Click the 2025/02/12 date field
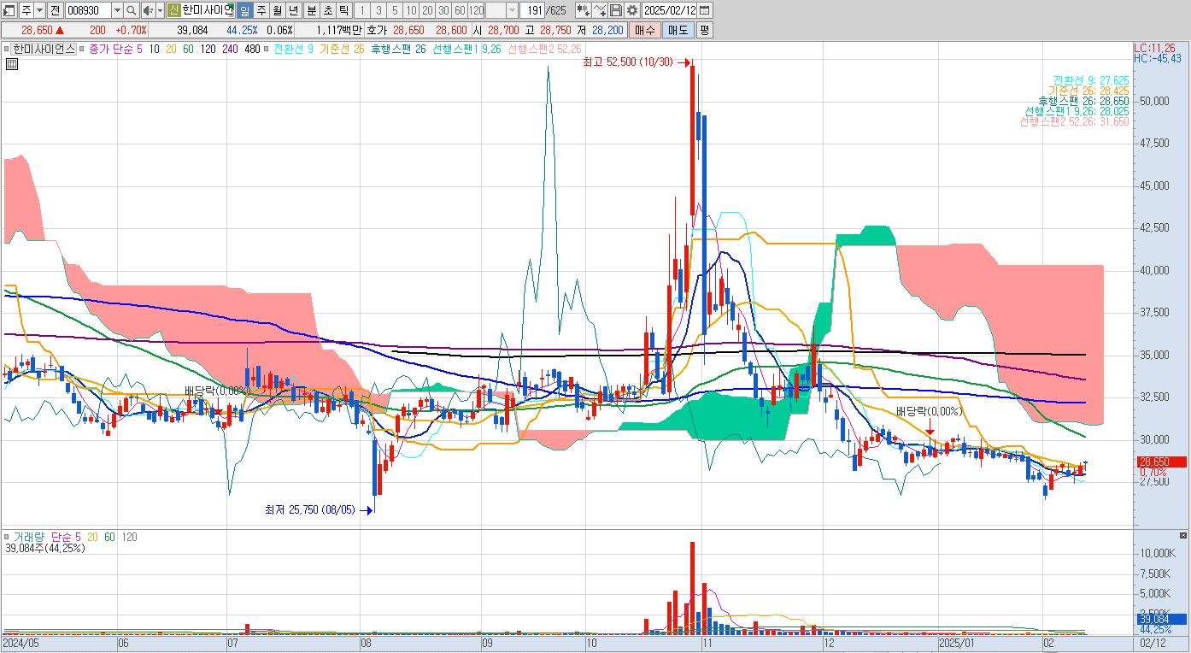Screen dimensions: 1191x653 670,10
